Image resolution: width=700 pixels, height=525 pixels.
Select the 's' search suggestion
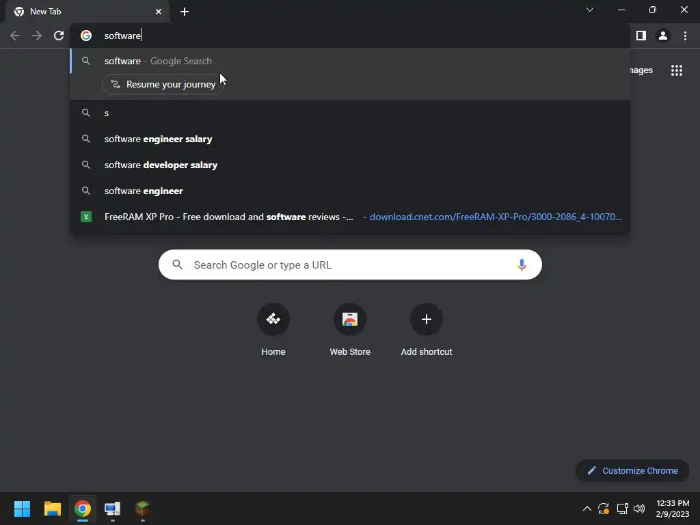point(350,113)
